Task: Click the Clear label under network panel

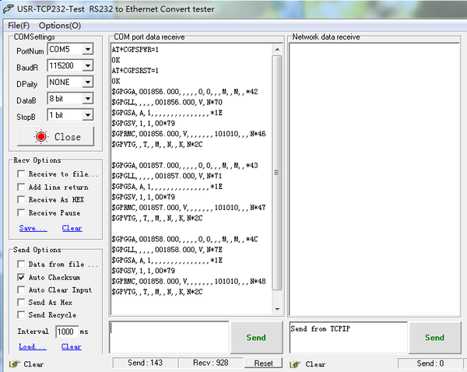Action: [x=315, y=364]
